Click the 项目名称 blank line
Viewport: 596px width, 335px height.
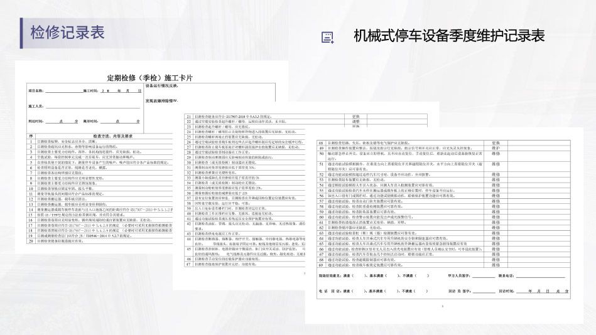pyautogui.click(x=63, y=91)
